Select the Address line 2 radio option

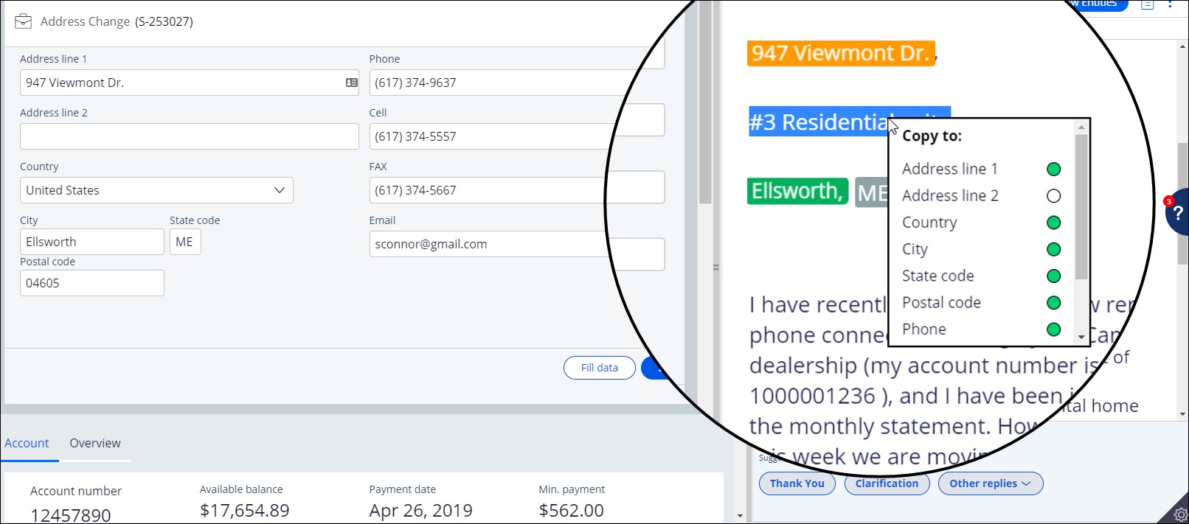(x=1053, y=196)
